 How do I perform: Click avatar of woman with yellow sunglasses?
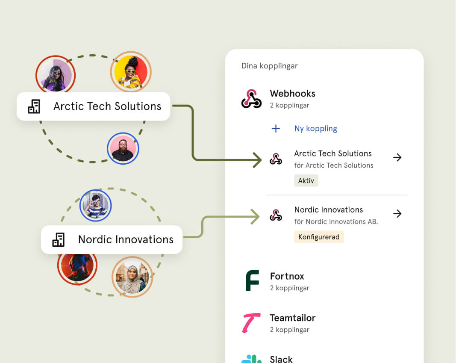tap(131, 72)
